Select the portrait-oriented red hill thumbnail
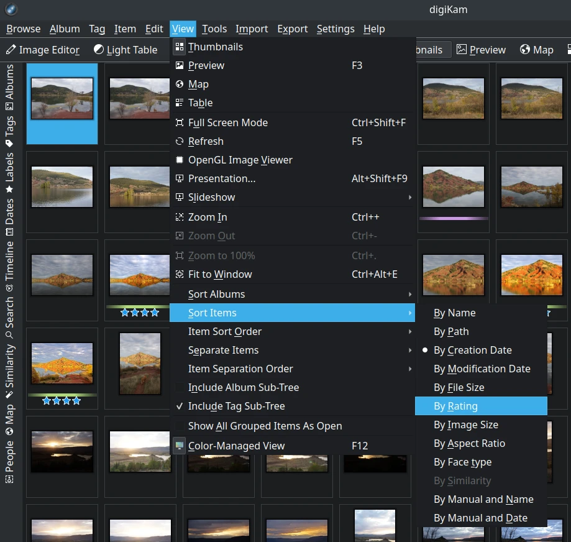 click(140, 363)
